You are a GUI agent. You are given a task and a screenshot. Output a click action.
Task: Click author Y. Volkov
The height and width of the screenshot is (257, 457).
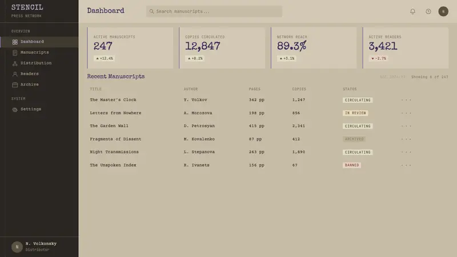pos(195,100)
